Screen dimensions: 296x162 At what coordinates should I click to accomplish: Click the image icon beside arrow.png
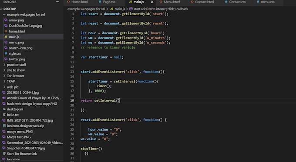[6, 20]
